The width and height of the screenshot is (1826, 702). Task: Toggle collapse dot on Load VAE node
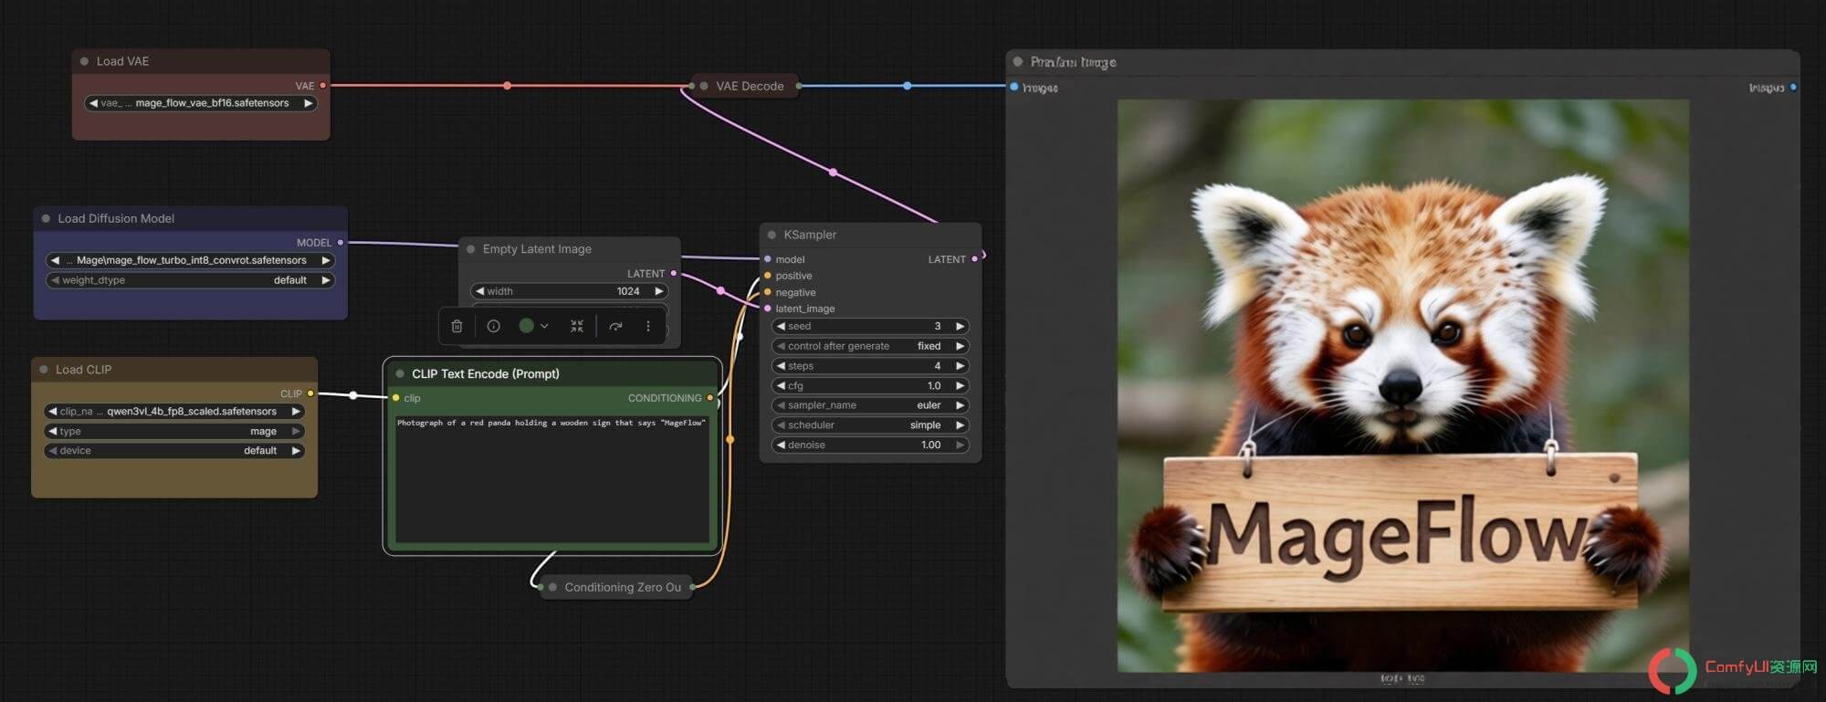pos(84,61)
